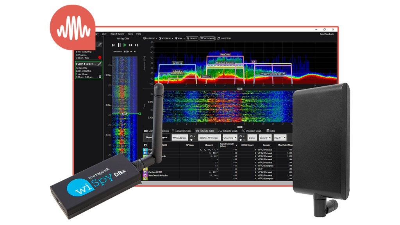Uncheck the MetaGeek Lab Aruba checkbox

pos(145,175)
